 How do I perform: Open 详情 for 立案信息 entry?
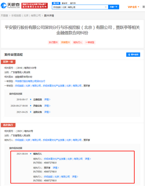point(47,99)
